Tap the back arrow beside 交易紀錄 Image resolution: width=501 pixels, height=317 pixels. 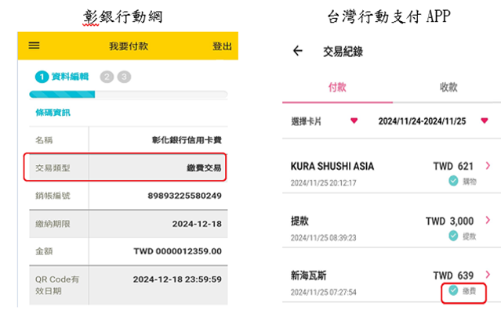[297, 52]
